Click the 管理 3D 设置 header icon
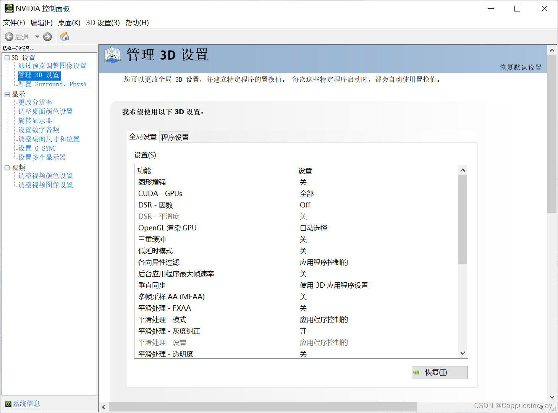This screenshot has height=413, width=558. (x=112, y=55)
